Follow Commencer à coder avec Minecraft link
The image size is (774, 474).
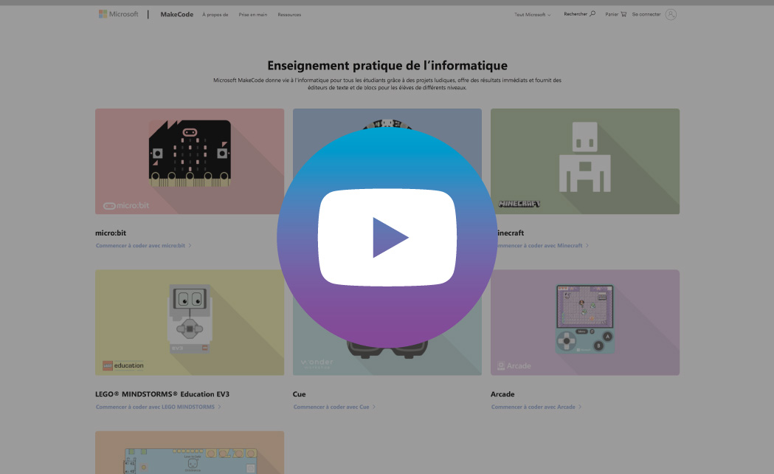[x=539, y=245]
